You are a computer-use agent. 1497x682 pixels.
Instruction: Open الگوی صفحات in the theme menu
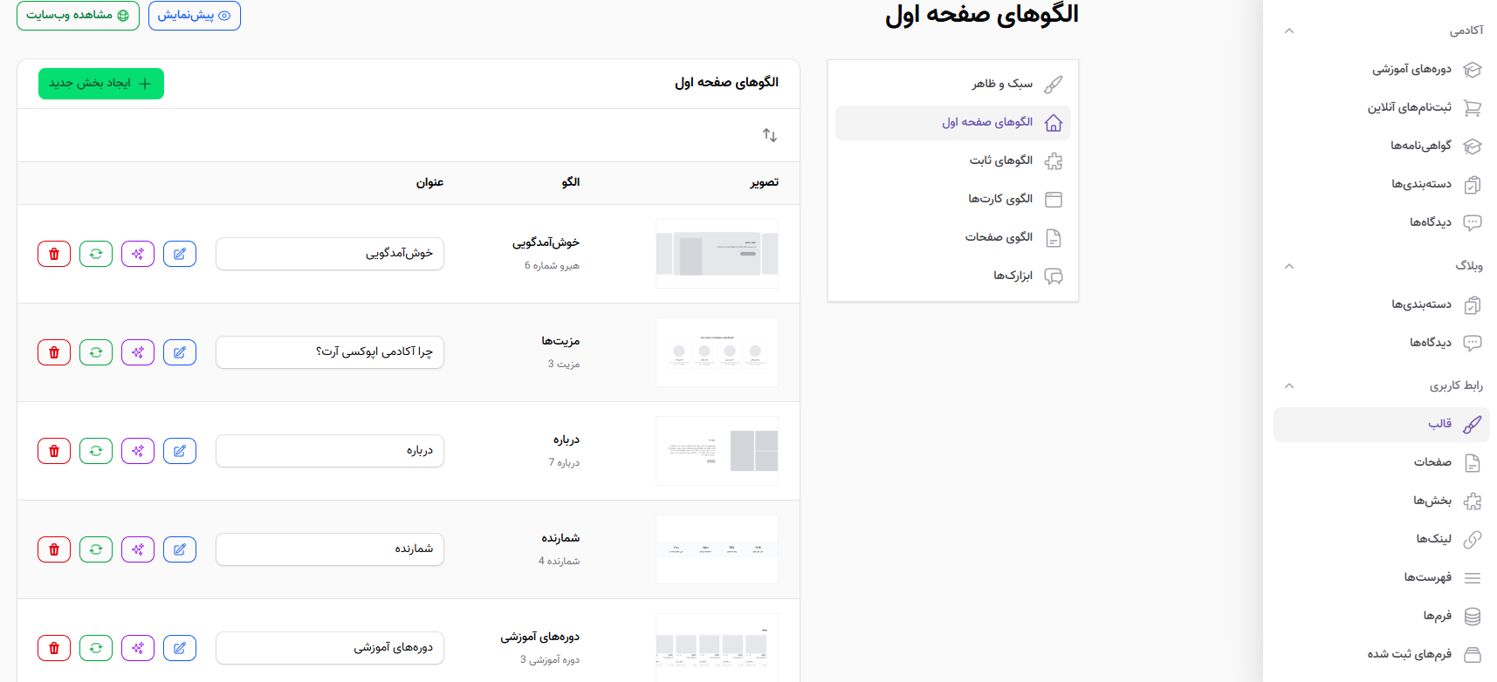pyautogui.click(x=953, y=238)
